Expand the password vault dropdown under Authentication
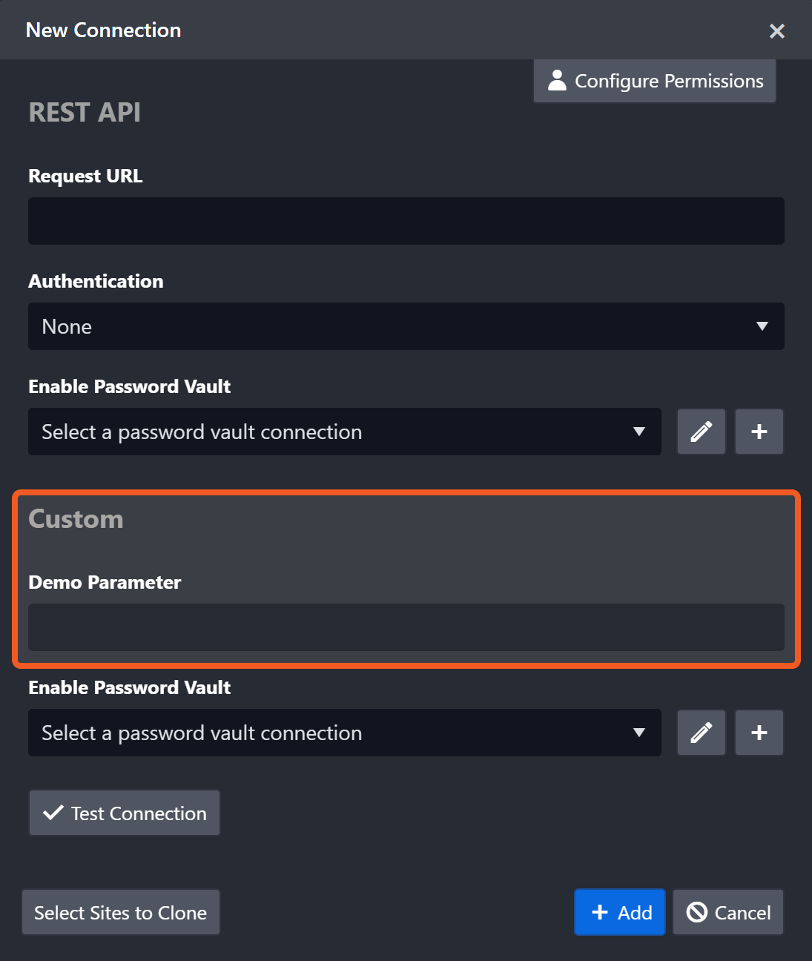This screenshot has height=961, width=812. 344,432
